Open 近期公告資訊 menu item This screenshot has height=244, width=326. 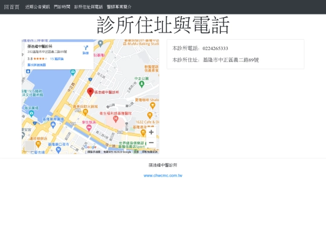pos(37,7)
